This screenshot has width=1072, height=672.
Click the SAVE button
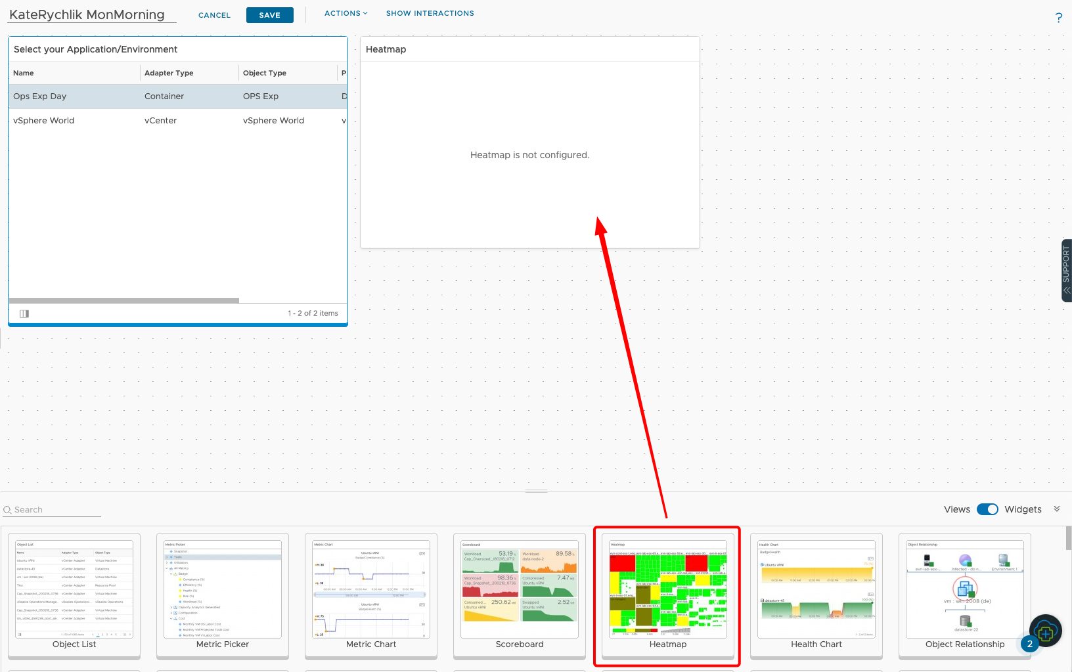269,14
